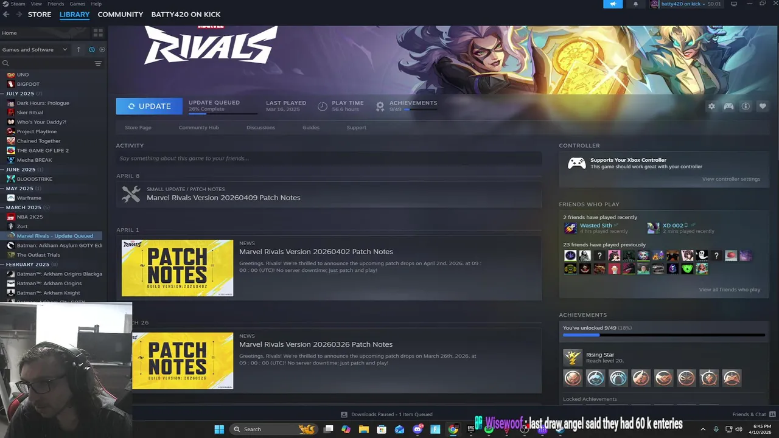Open the library grid view icon beside Home
This screenshot has width=779, height=438.
click(98, 33)
